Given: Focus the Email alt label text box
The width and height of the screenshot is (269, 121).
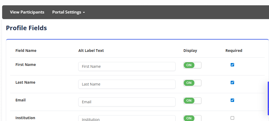Looking at the screenshot, I should click(x=127, y=102).
